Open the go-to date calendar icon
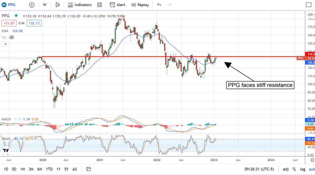Image resolution: width=315 pixels, height=175 pixels. coord(88,169)
